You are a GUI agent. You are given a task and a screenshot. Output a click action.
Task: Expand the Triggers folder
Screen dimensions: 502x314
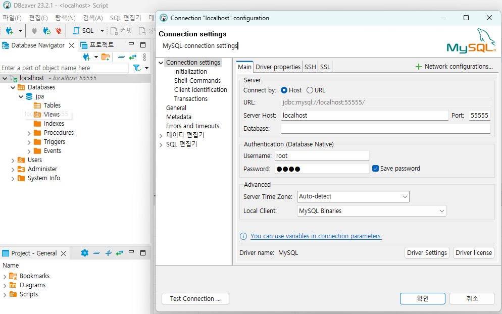(29, 142)
